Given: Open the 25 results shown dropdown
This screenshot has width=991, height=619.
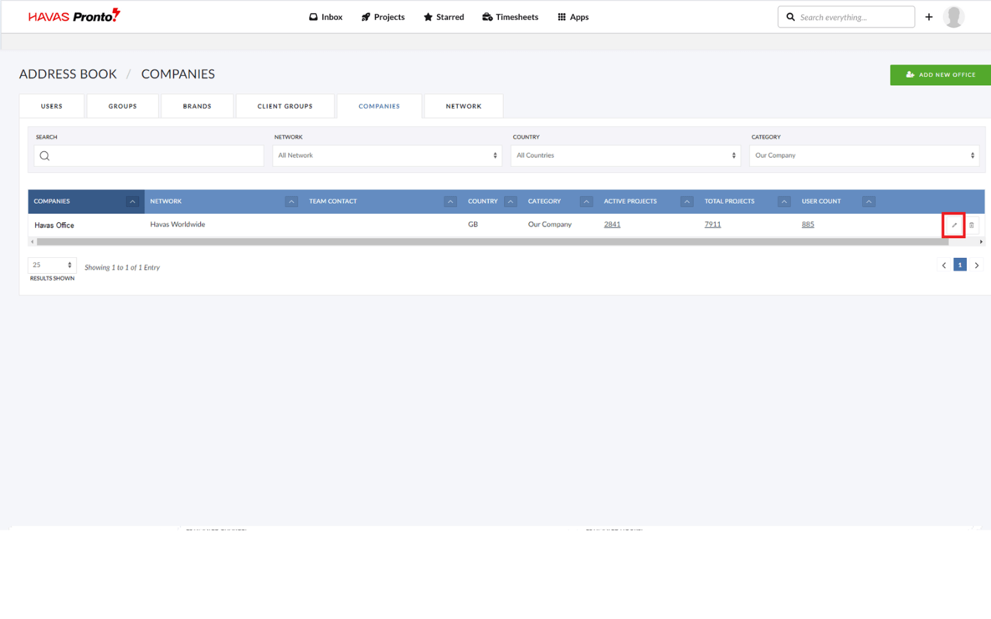Looking at the screenshot, I should (x=52, y=265).
